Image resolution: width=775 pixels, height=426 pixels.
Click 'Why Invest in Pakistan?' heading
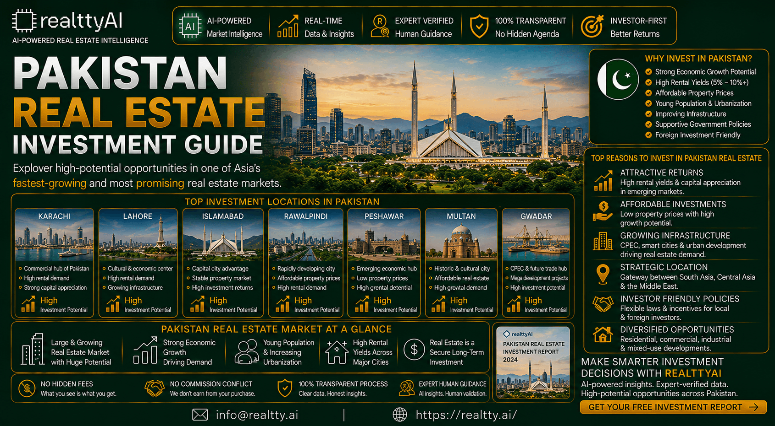click(x=698, y=59)
